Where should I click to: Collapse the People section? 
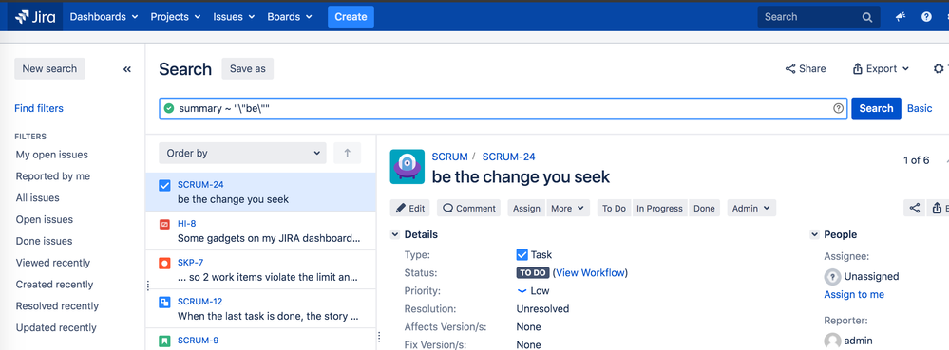pos(814,234)
